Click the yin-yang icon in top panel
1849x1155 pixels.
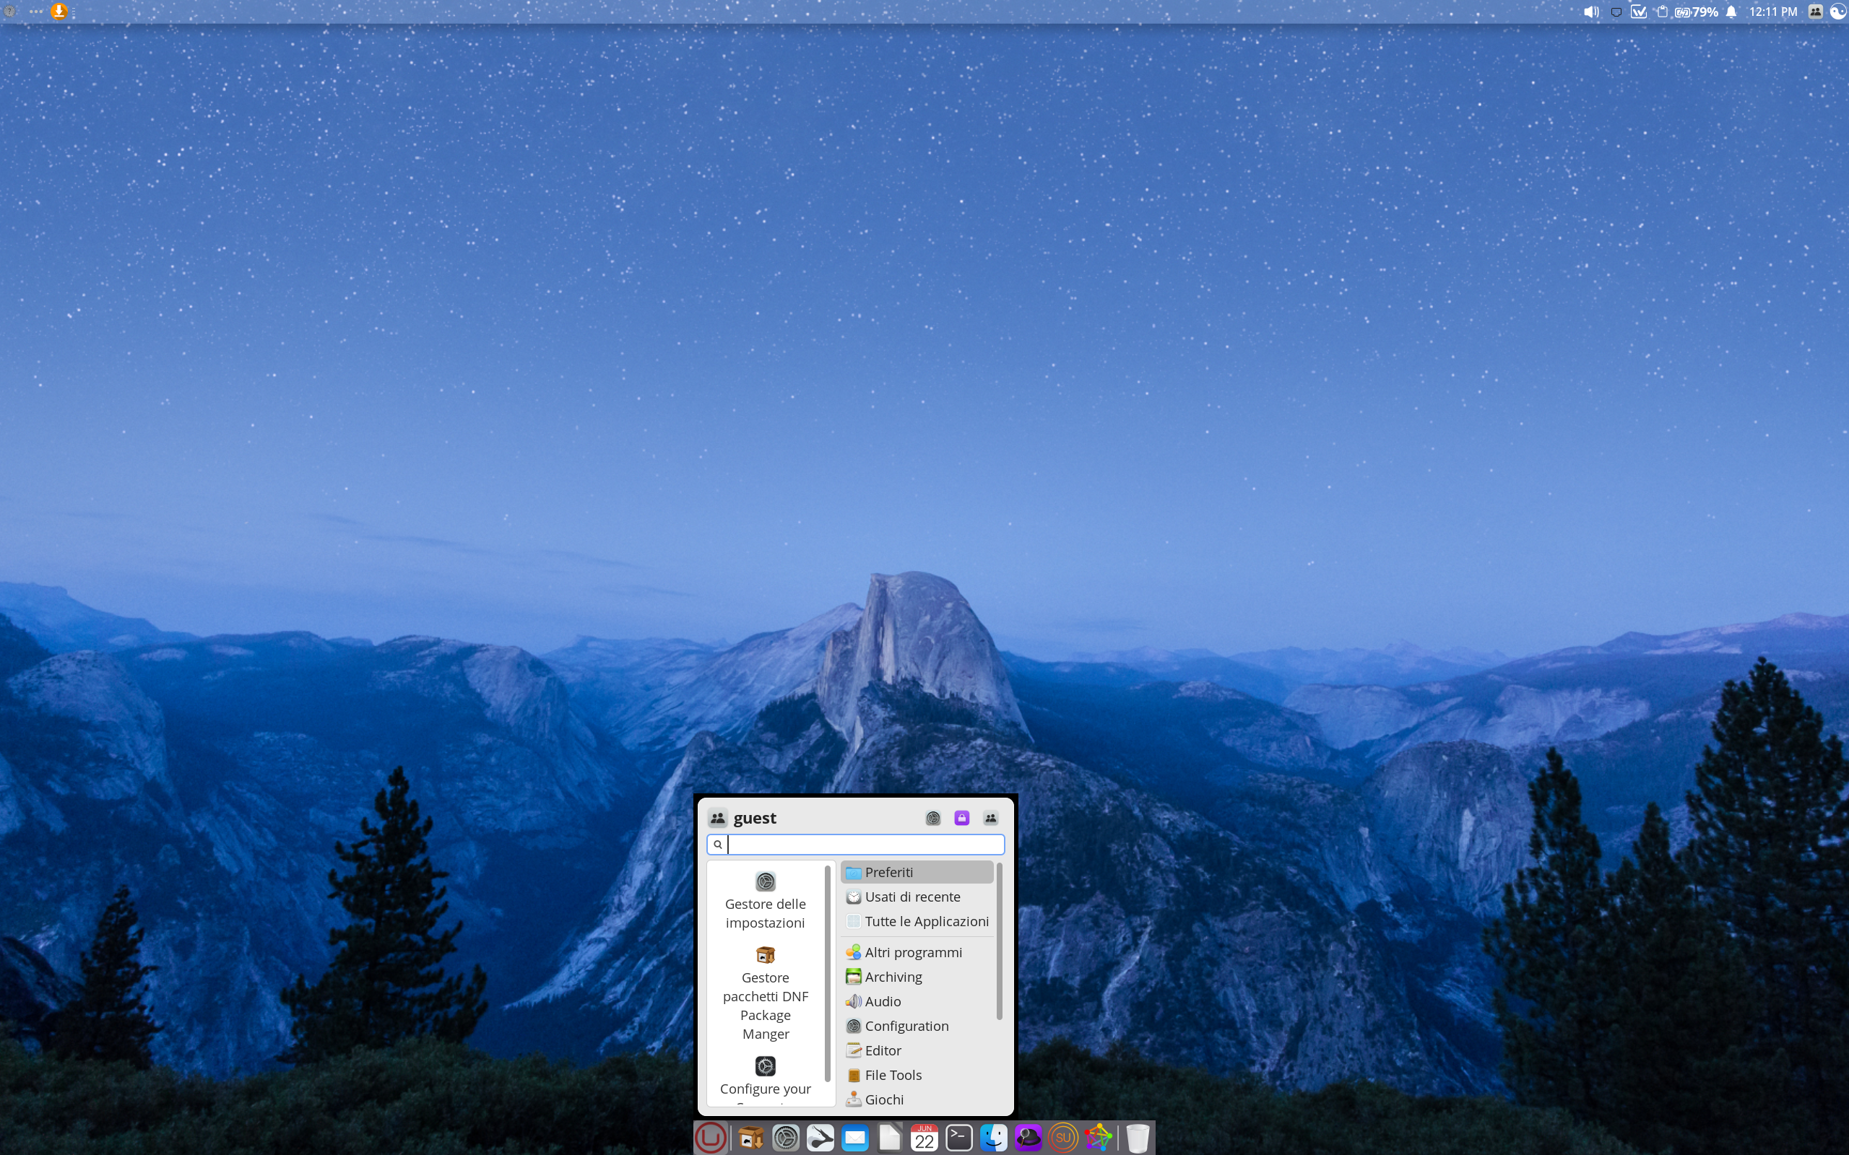(1838, 12)
